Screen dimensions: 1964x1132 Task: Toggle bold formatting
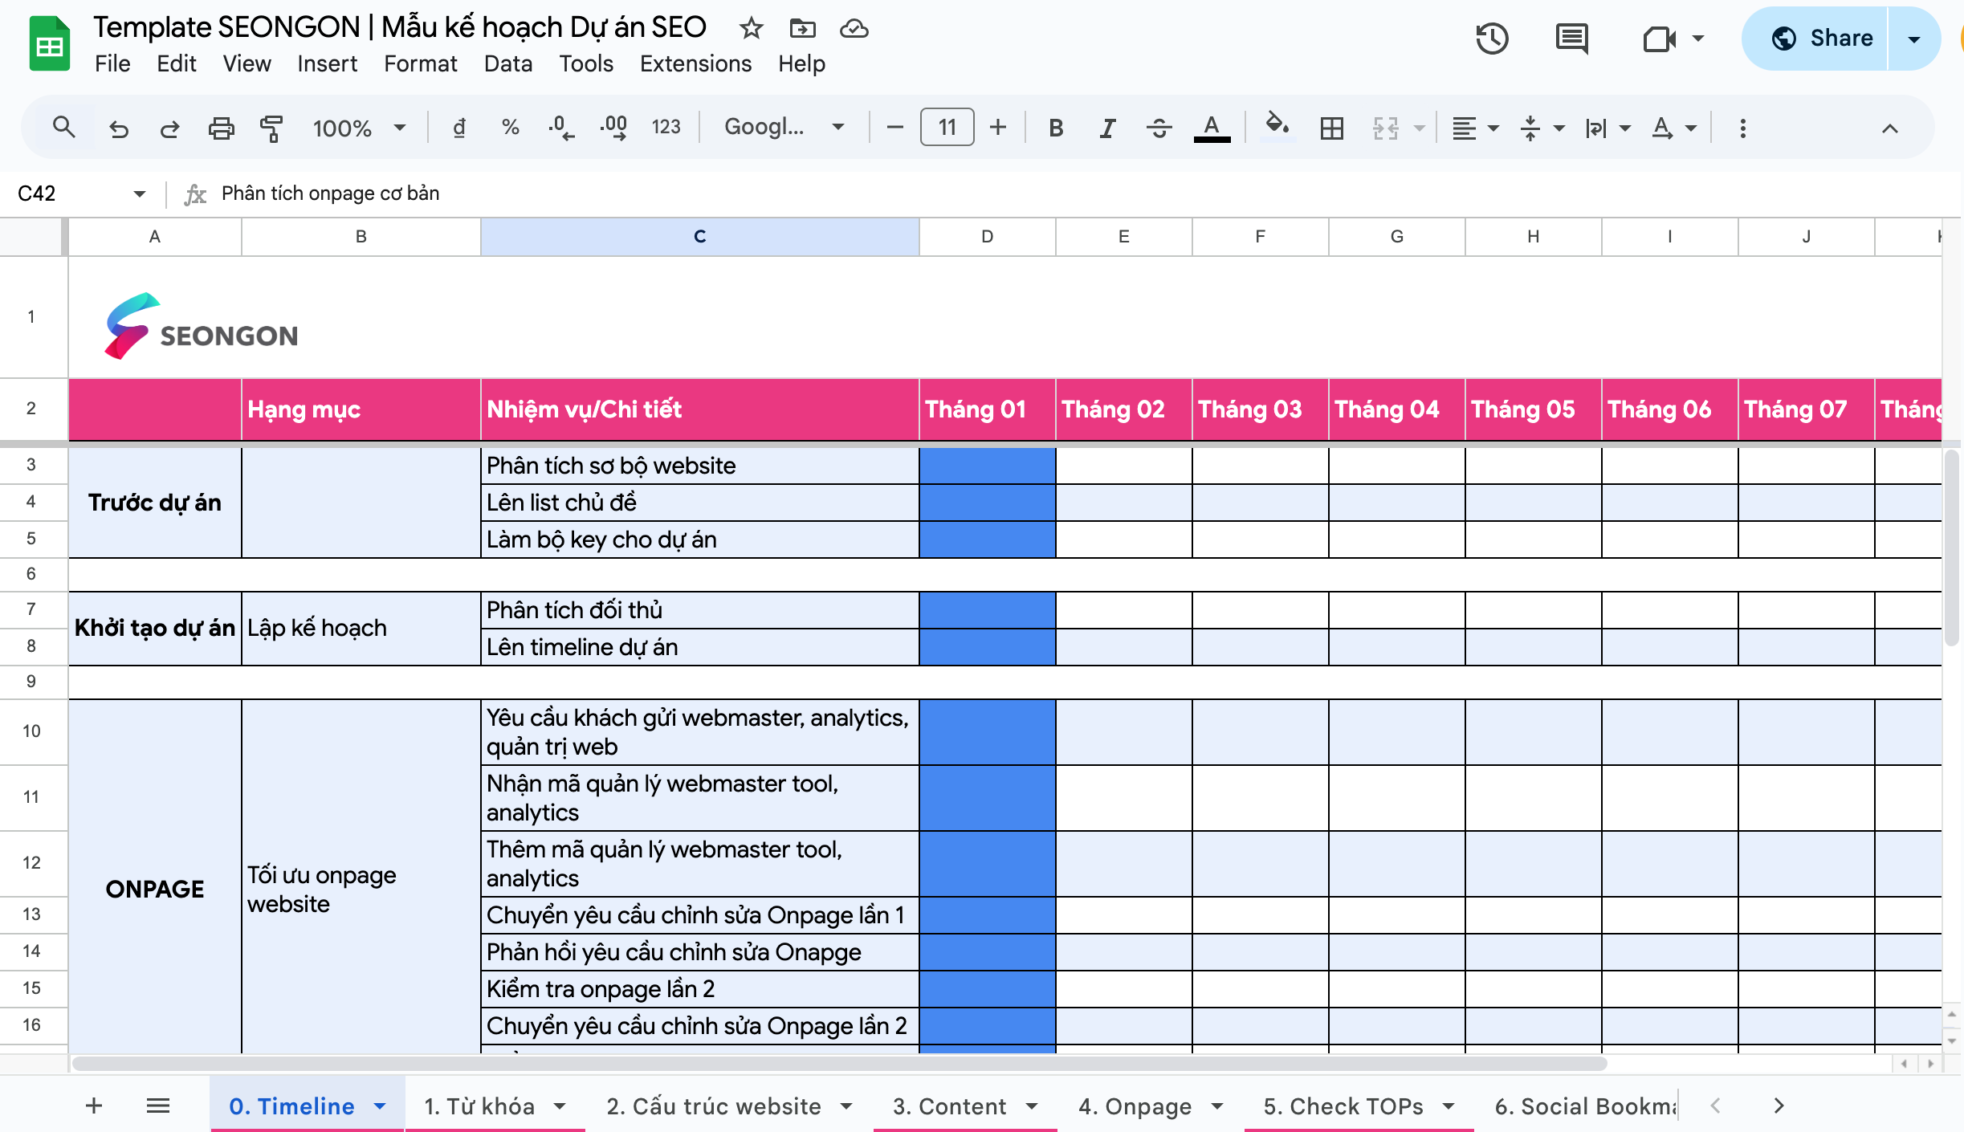[x=1056, y=128]
